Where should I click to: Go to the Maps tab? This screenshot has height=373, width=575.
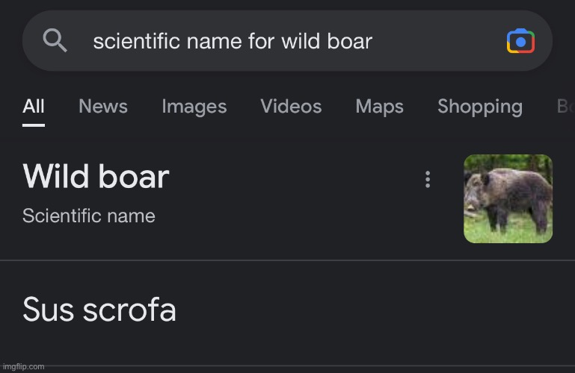point(379,107)
